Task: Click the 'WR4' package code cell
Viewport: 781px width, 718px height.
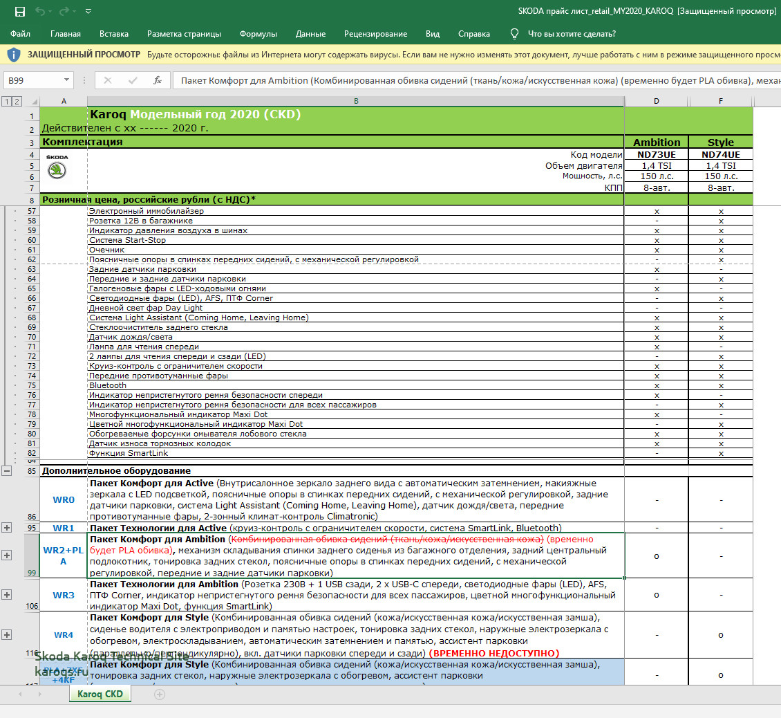Action: pyautogui.click(x=64, y=635)
